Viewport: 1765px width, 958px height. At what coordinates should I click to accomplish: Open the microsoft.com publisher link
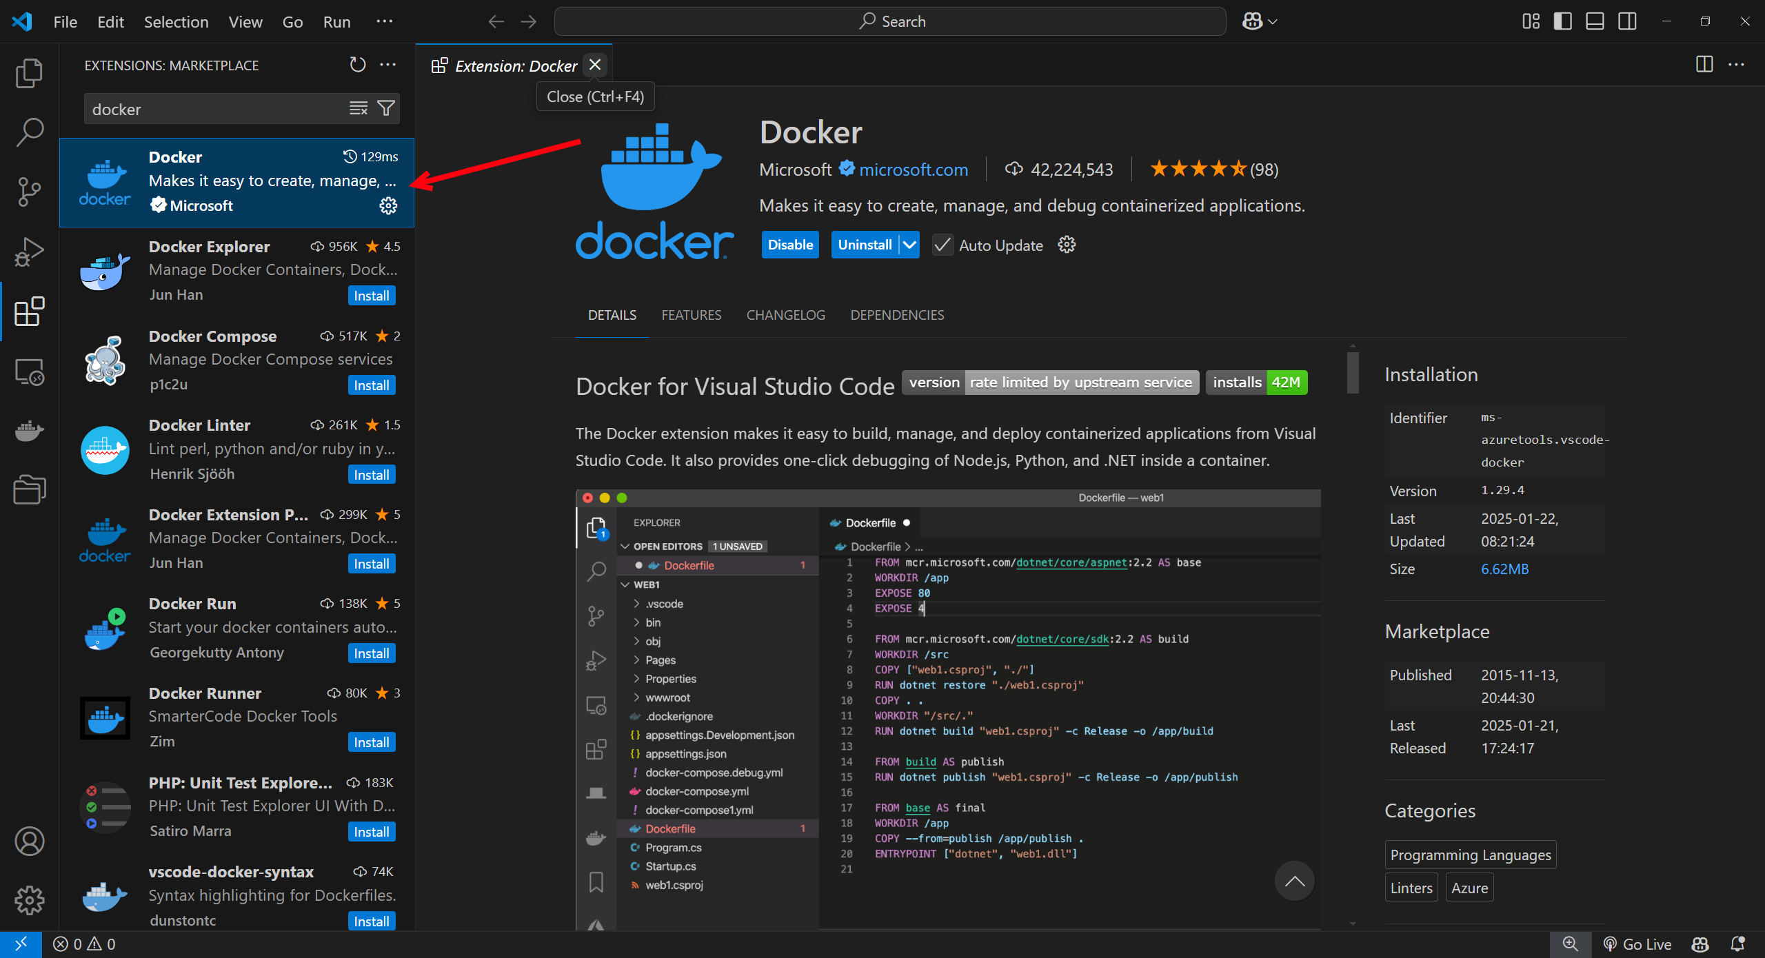point(914,170)
